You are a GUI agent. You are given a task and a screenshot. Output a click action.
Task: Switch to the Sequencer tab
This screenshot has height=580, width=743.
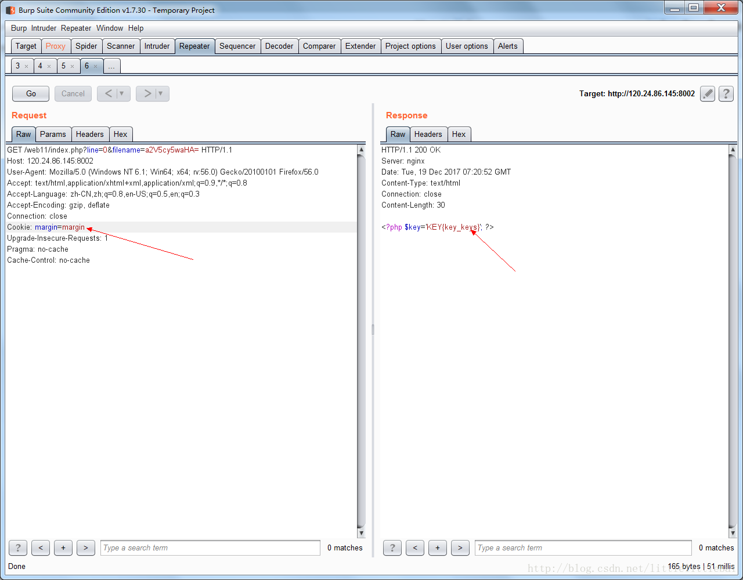237,46
